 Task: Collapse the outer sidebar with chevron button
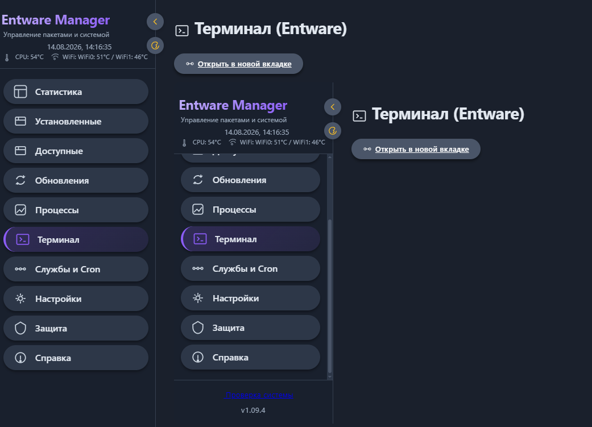[155, 22]
